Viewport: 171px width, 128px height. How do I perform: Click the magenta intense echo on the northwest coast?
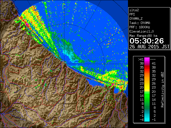click(x=27, y=24)
